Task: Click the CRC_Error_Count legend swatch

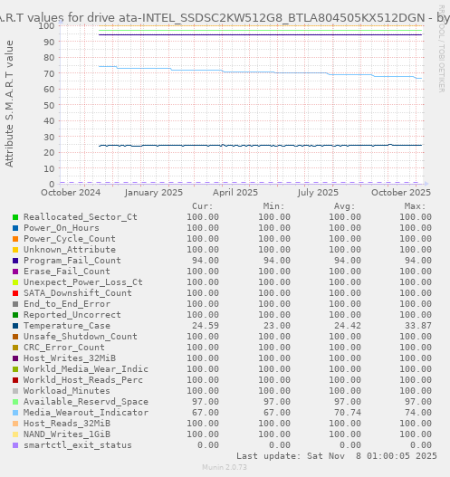Action: [x=15, y=348]
